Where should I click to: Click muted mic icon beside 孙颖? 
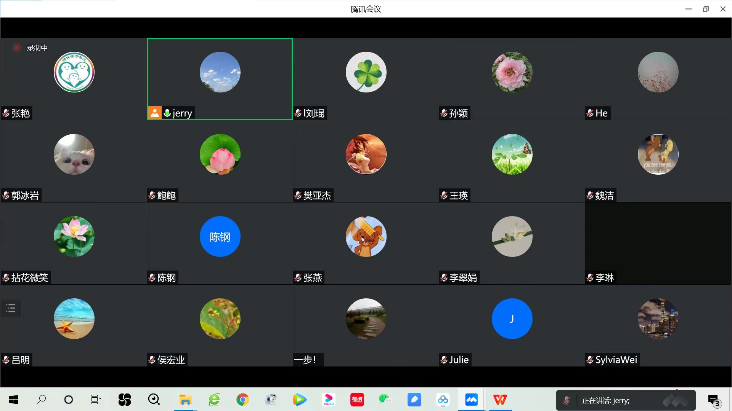(x=444, y=113)
